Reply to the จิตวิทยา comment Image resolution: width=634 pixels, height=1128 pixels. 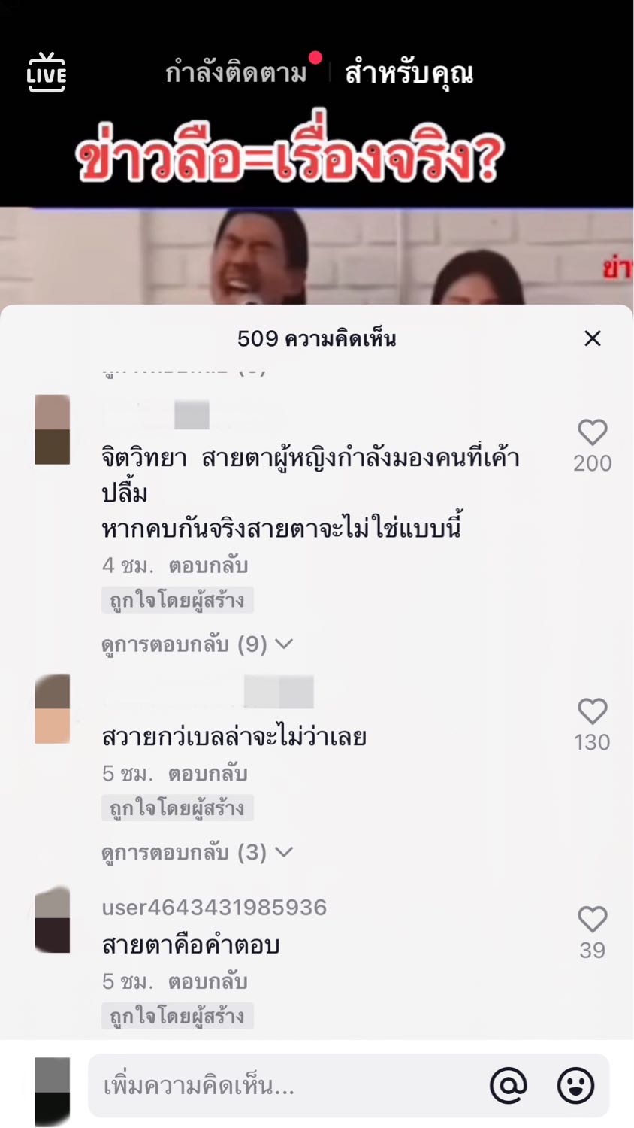pos(208,566)
